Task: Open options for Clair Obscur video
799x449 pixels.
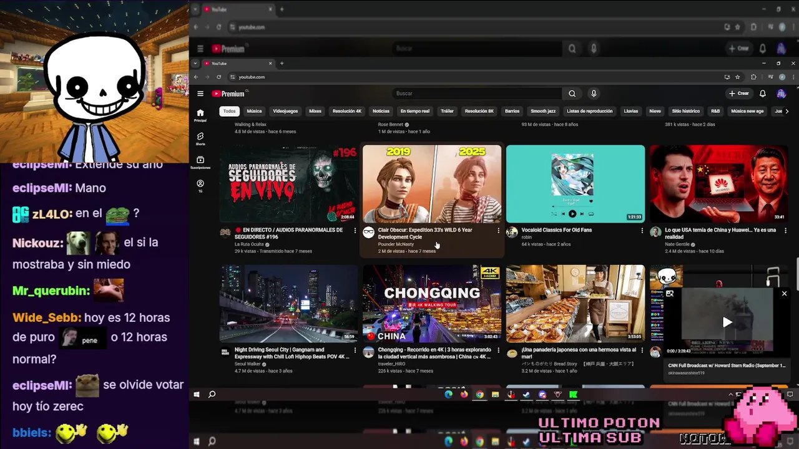Action: 498,230
